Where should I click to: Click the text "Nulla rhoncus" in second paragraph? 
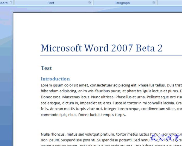[53, 134]
